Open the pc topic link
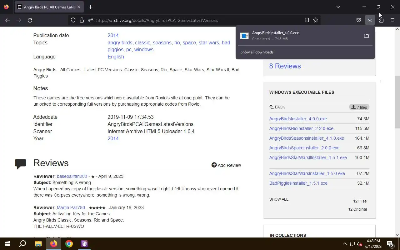The height and width of the screenshot is (250, 400). (x=129, y=49)
